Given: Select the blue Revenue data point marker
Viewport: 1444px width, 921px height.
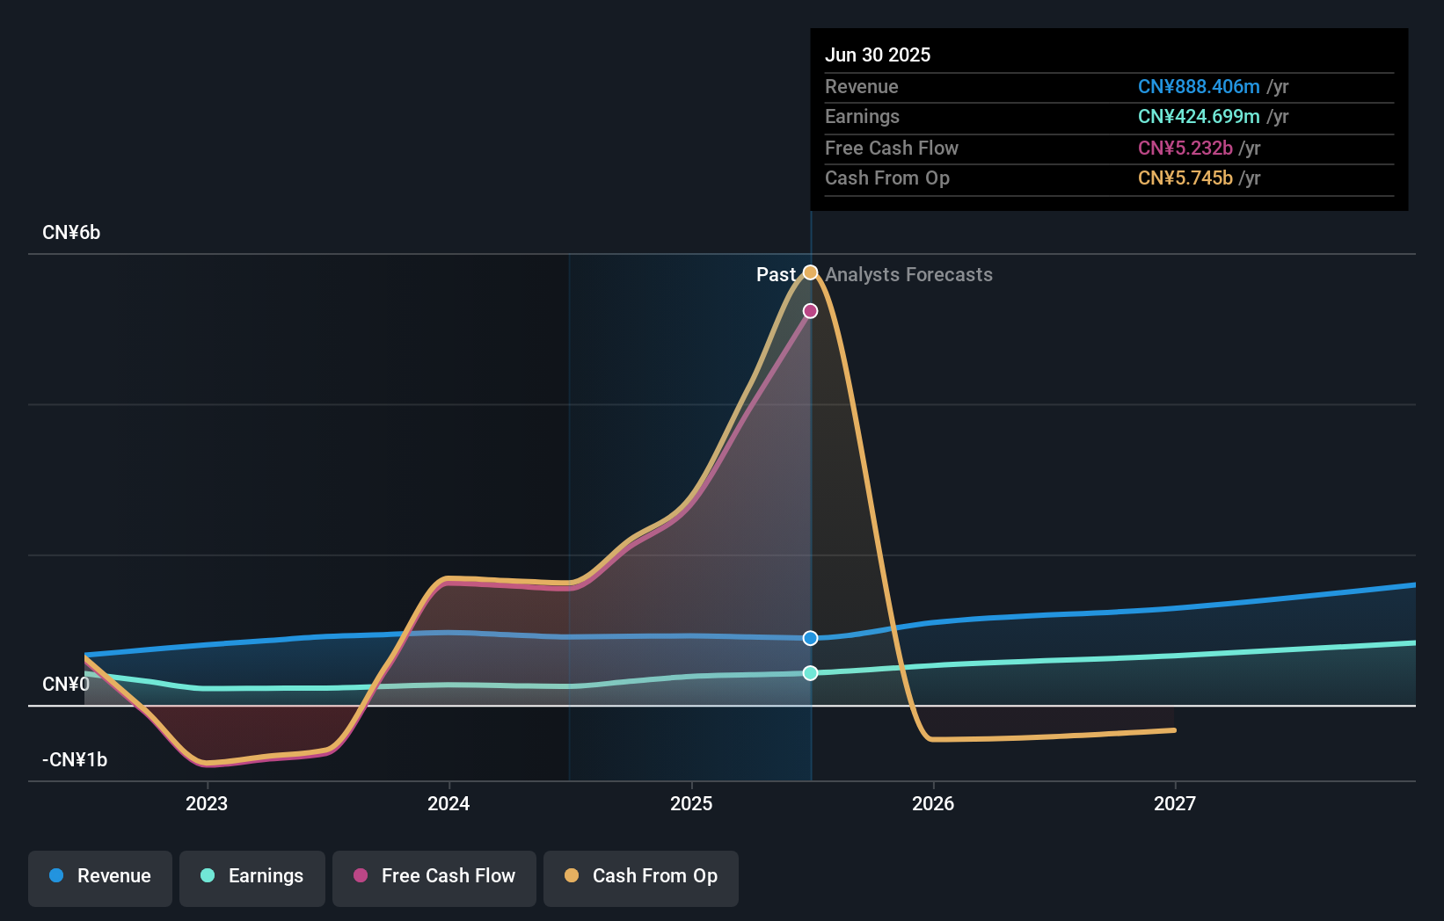Looking at the screenshot, I should (811, 638).
